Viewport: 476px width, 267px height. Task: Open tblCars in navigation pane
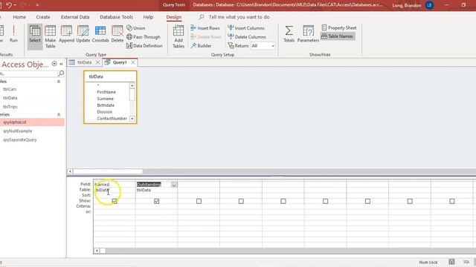click(x=10, y=89)
